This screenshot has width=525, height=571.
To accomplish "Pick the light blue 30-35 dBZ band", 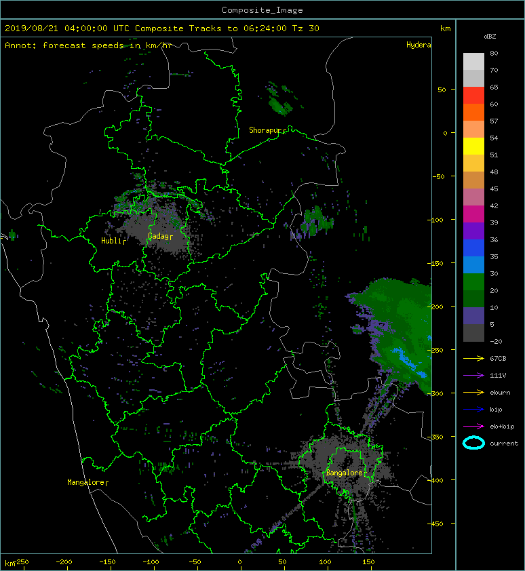I will (x=473, y=265).
